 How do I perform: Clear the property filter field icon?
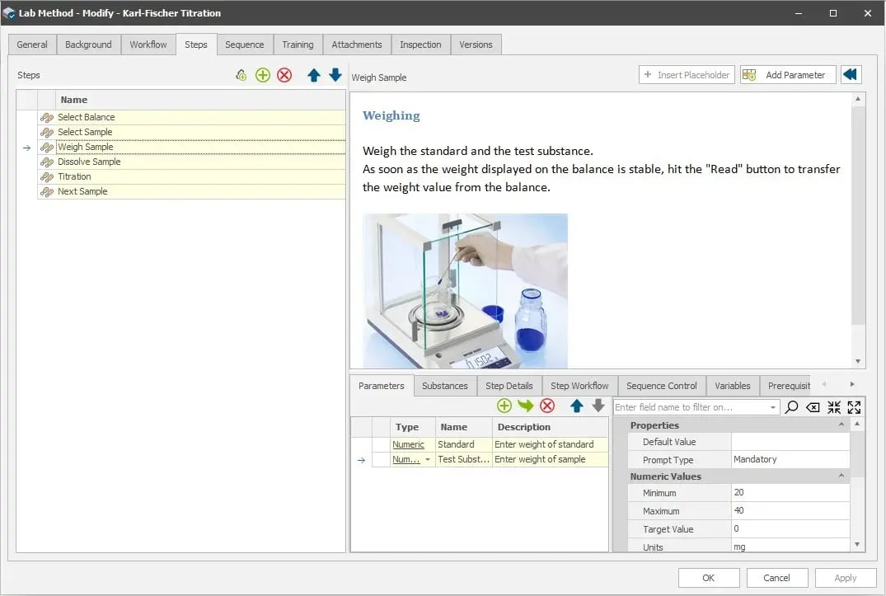[813, 407]
